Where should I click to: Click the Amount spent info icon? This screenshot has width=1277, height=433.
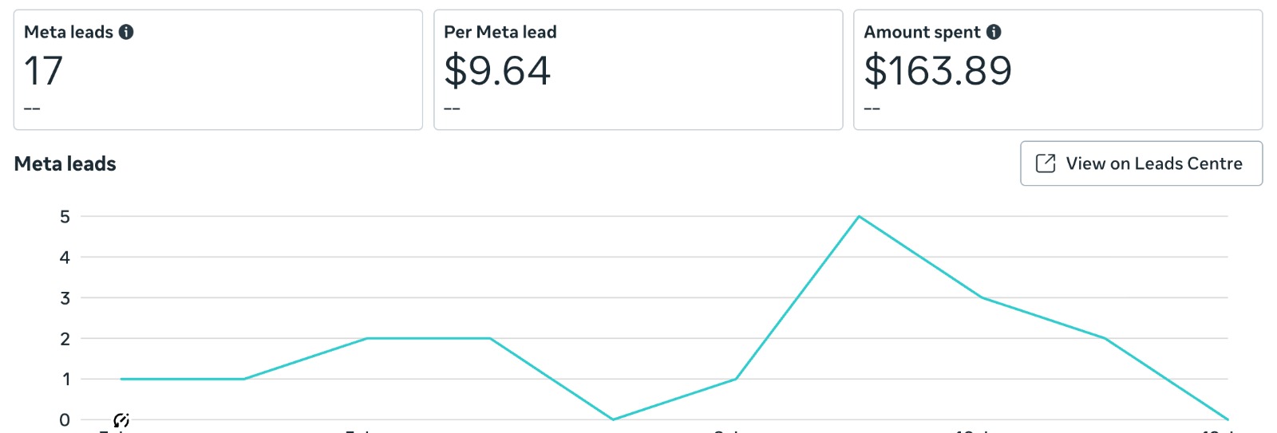tap(994, 32)
